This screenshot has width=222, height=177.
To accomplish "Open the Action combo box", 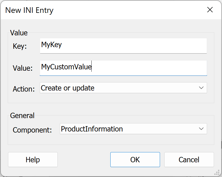I will [123, 88].
